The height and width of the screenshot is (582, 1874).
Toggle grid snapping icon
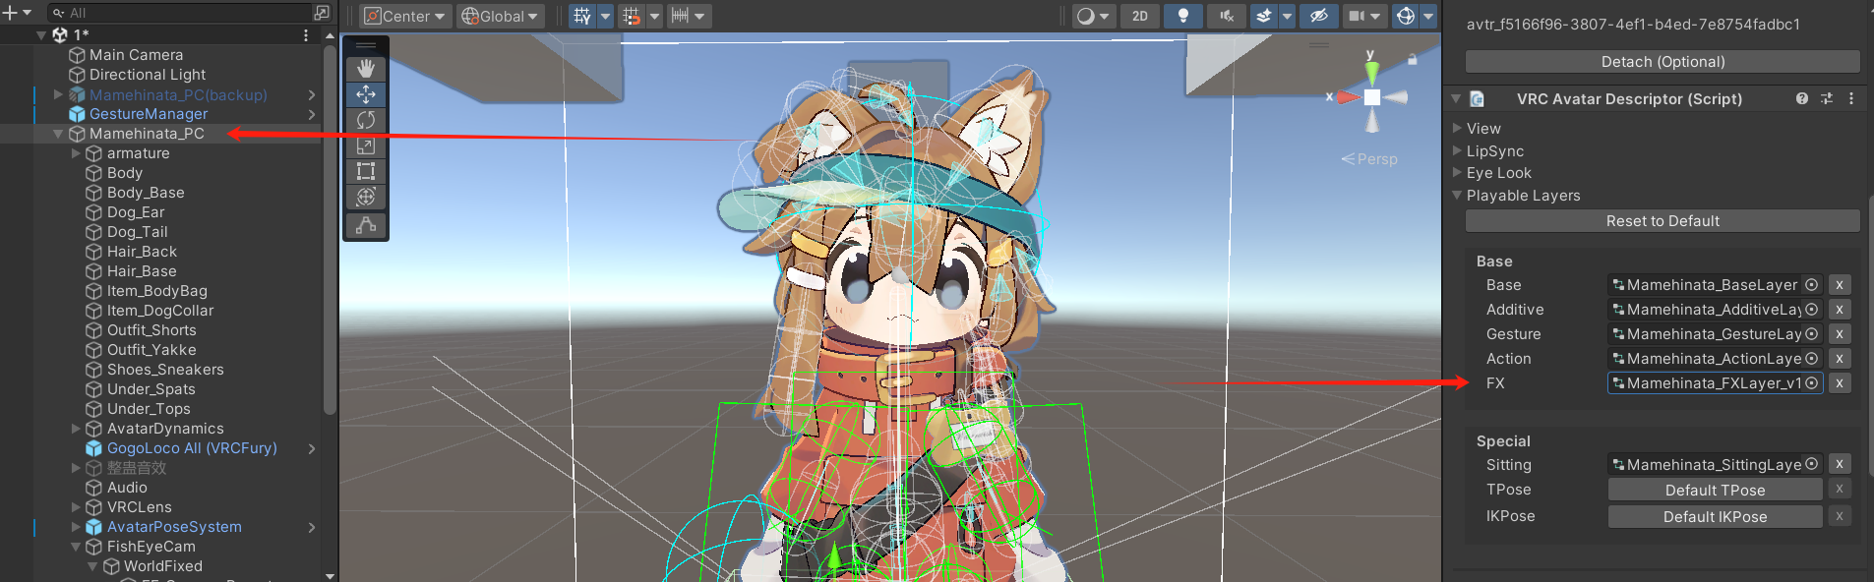point(632,16)
